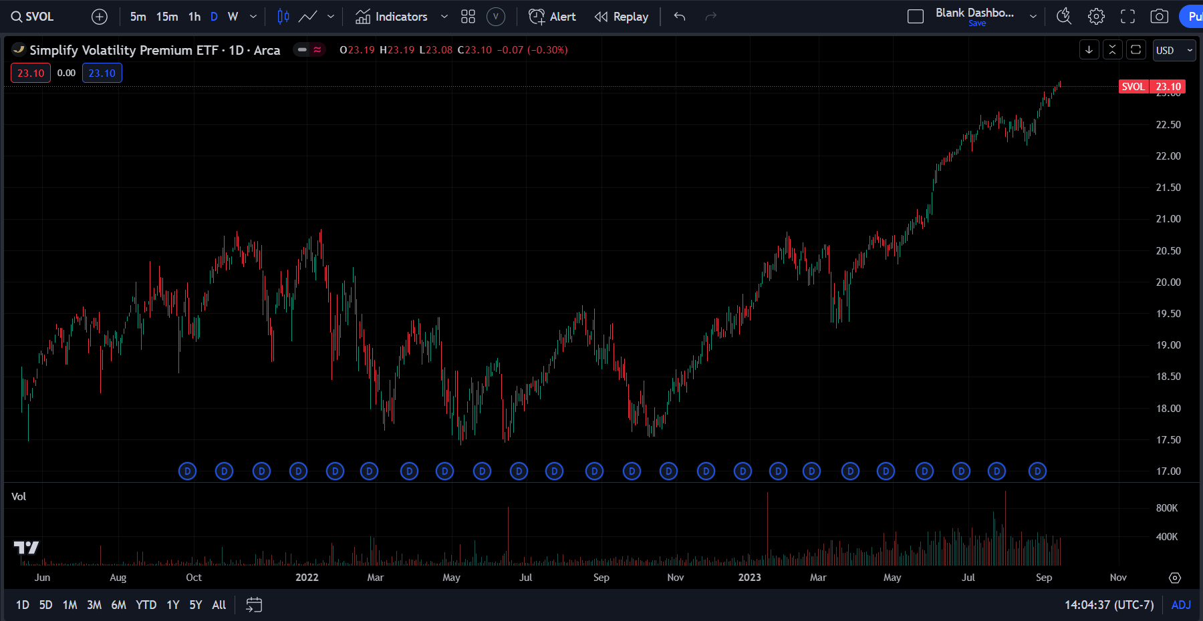Open timezone menu at 14:04:37 (UTC-7)
Image resolution: width=1203 pixels, height=621 pixels.
[1109, 605]
